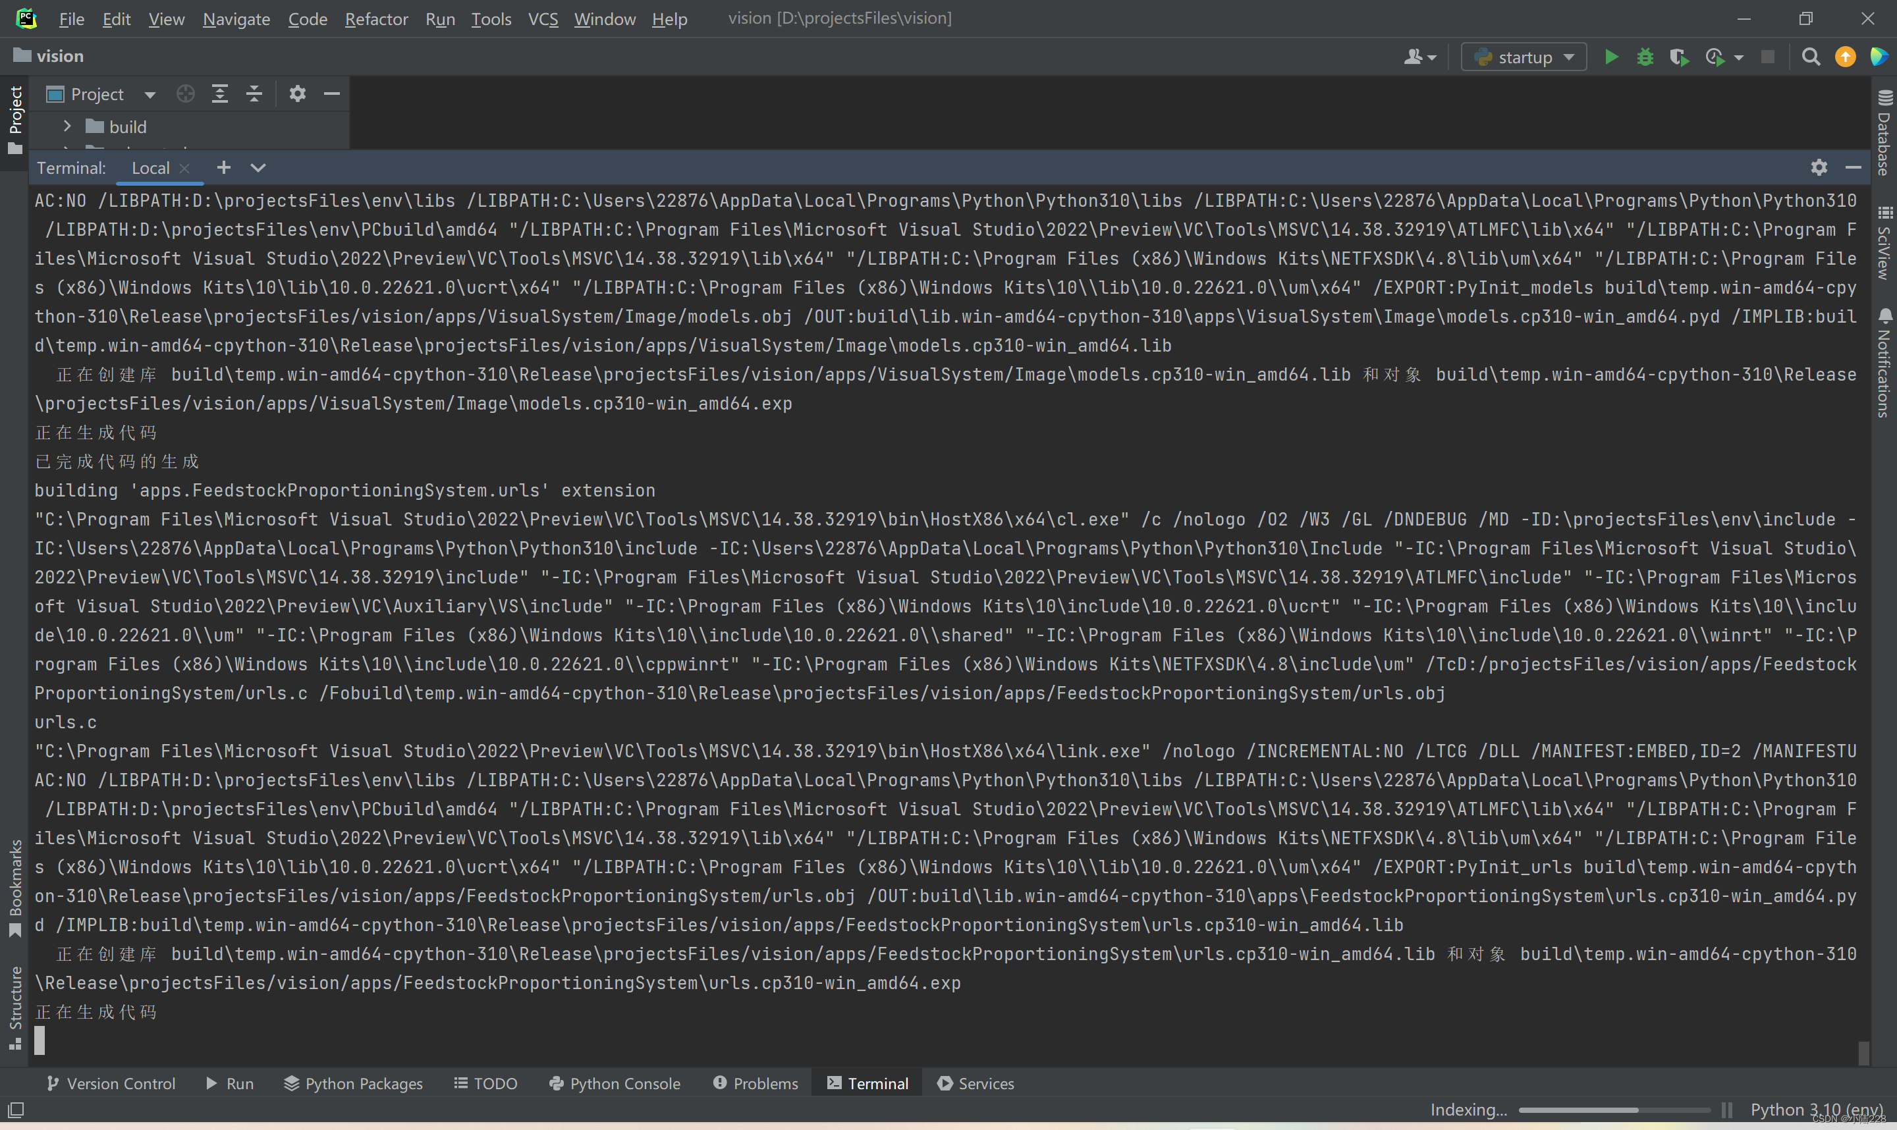This screenshot has width=1897, height=1130.
Task: Run startup with coverage
Action: pyautogui.click(x=1678, y=57)
